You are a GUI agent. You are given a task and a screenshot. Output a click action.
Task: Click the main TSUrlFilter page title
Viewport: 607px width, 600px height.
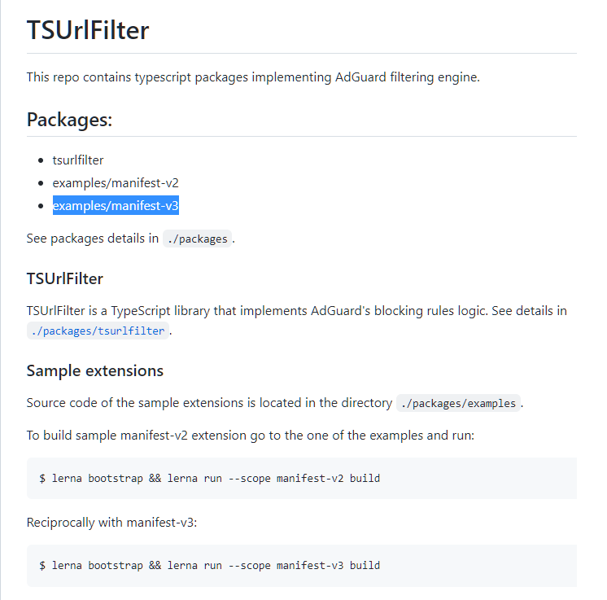coord(88,30)
